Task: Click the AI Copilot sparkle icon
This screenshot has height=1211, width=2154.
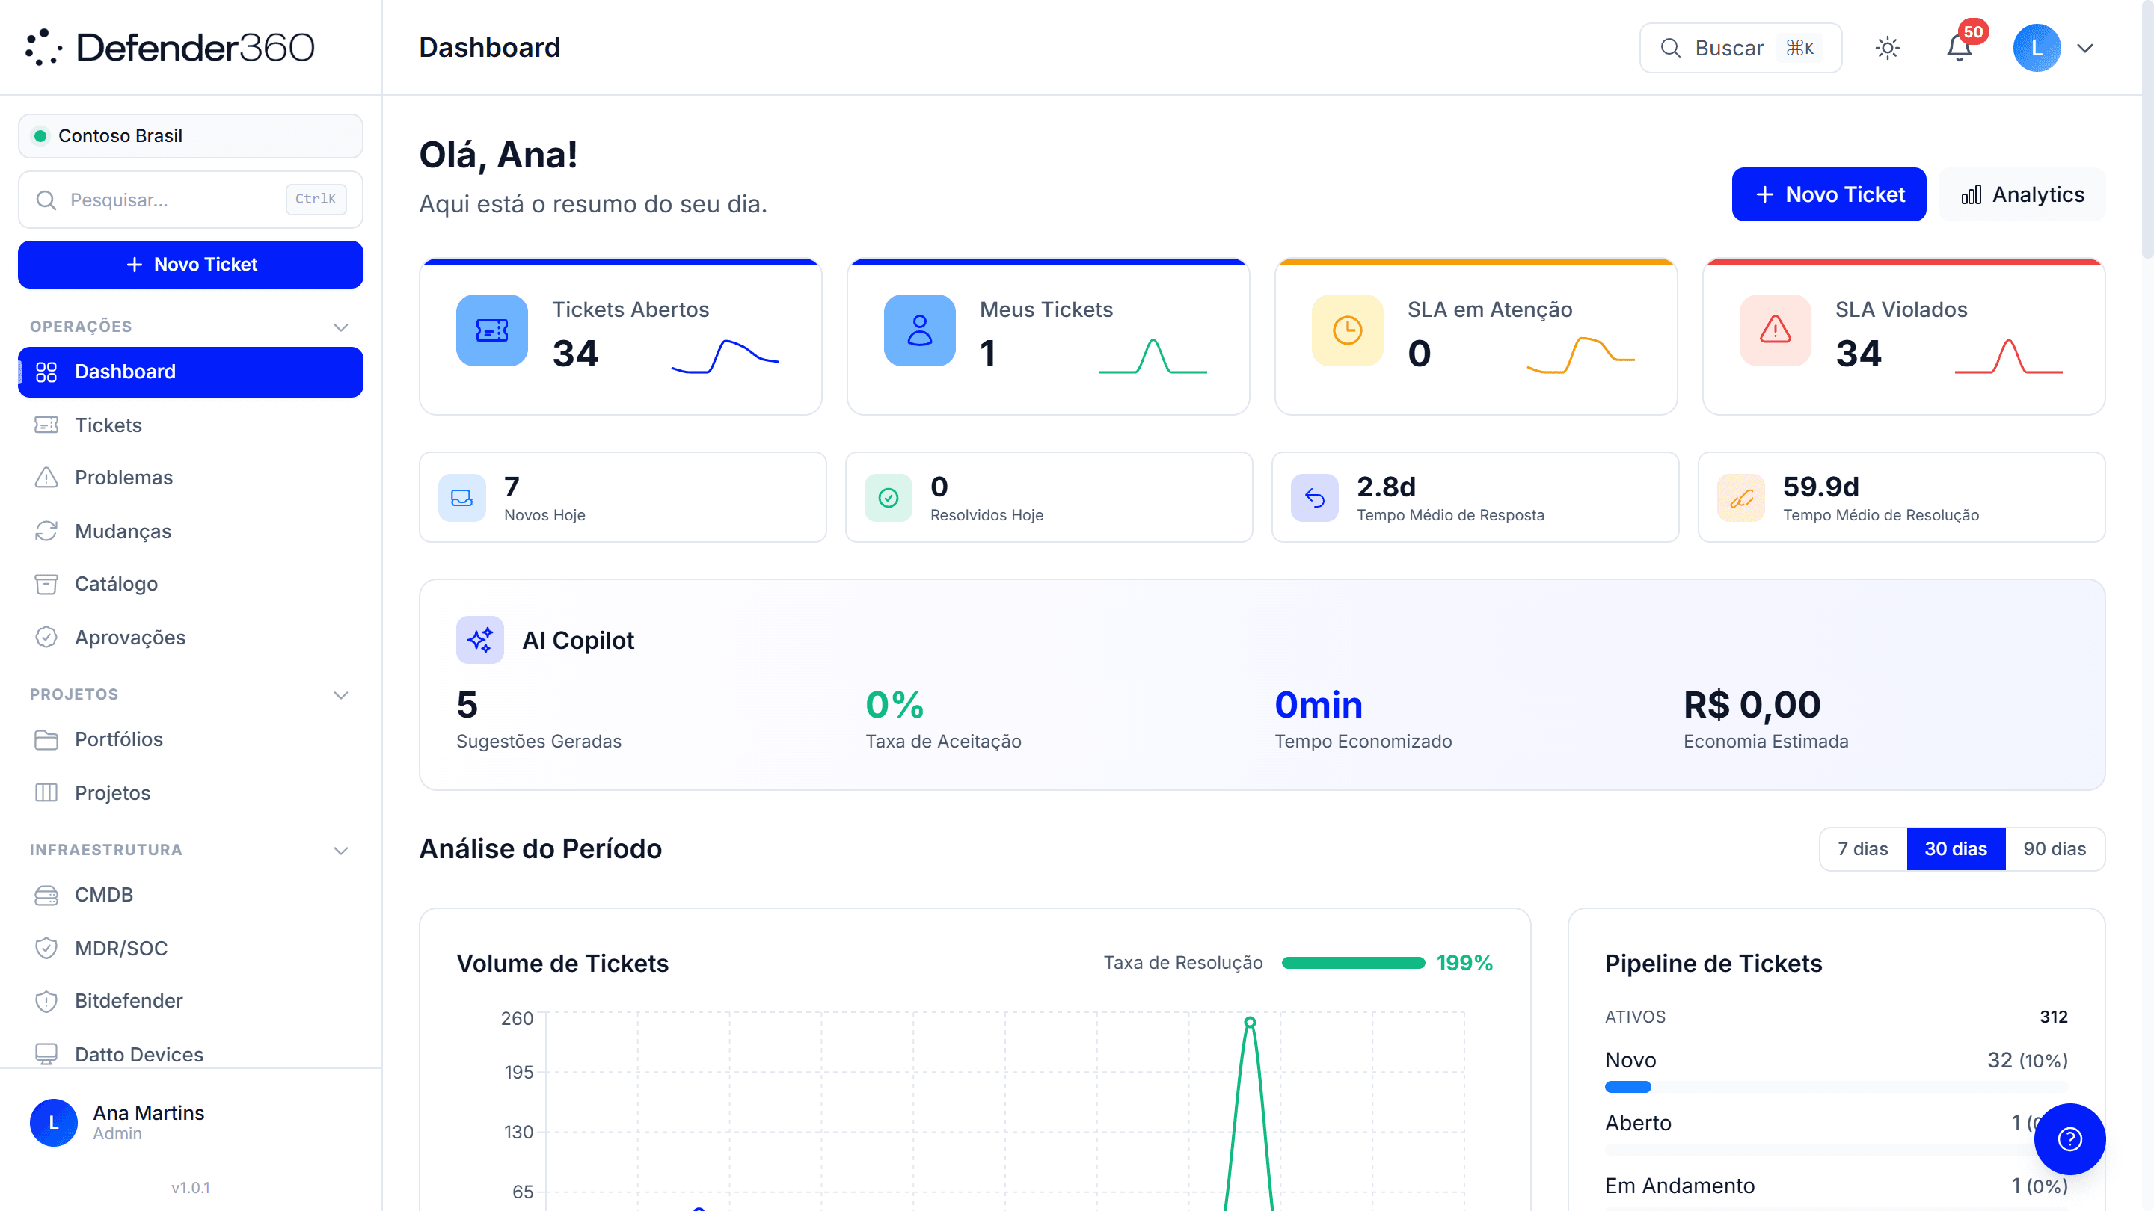Action: click(x=480, y=640)
